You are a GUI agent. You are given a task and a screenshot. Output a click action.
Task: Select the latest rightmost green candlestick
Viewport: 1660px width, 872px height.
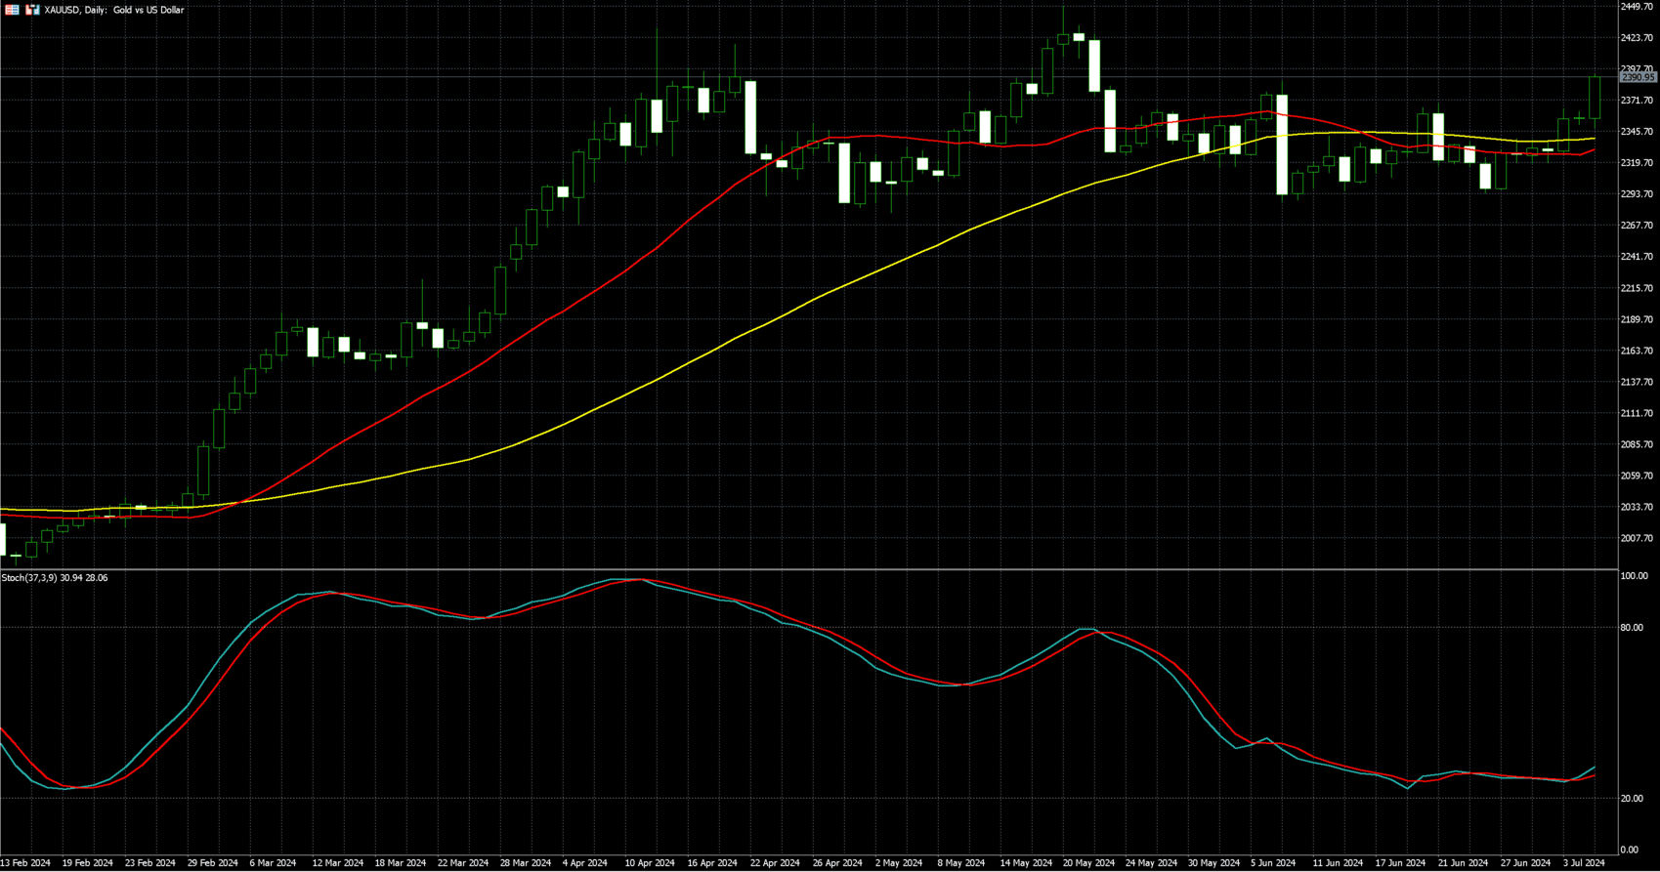1595,98
